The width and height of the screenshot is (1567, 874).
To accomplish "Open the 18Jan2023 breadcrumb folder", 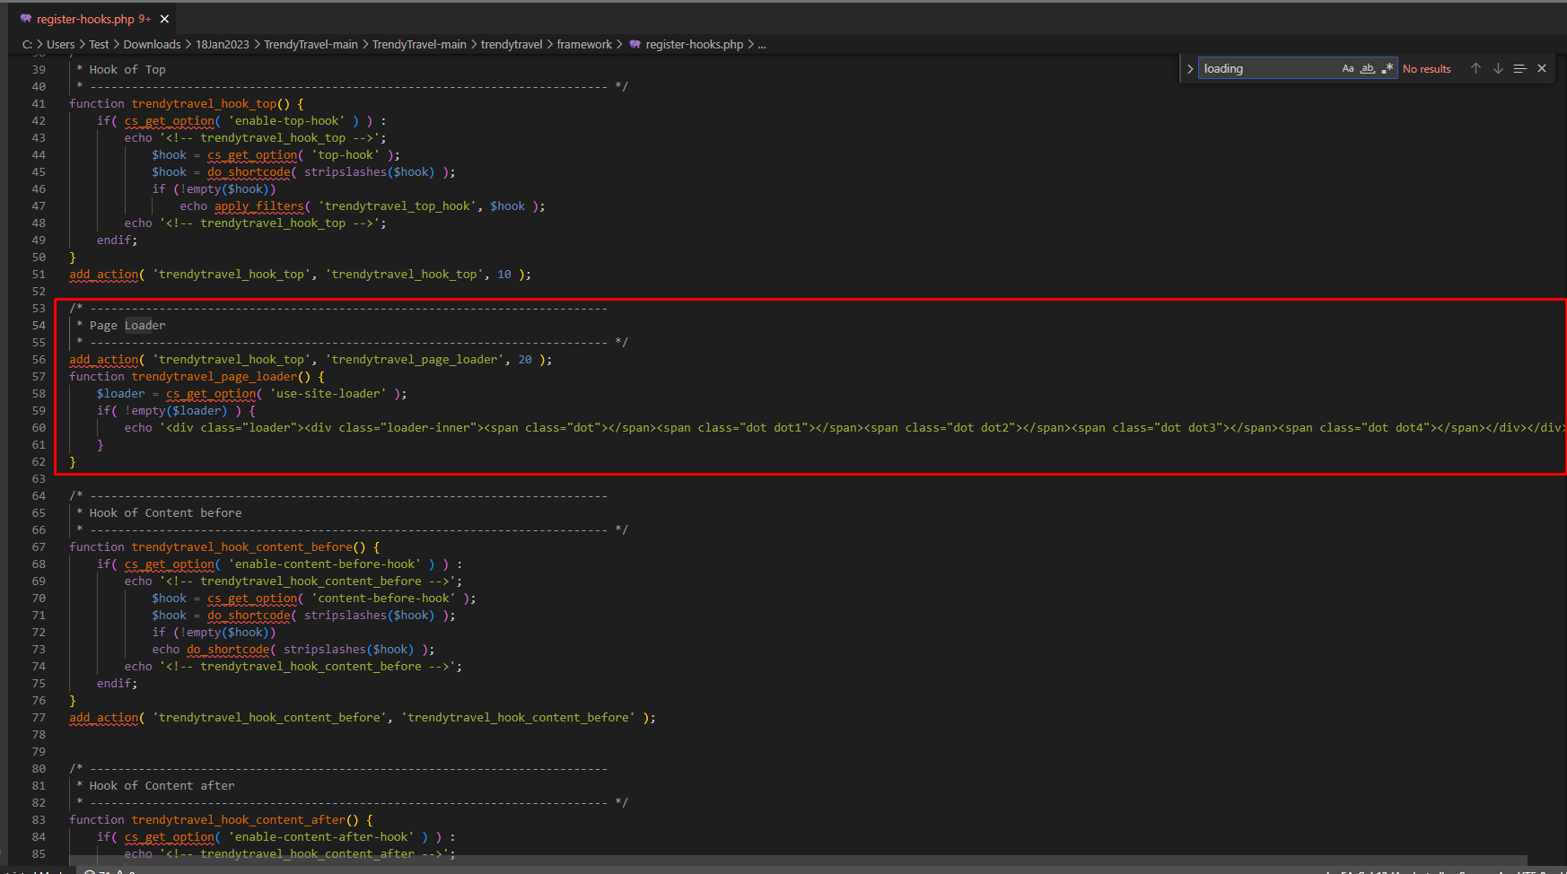I will [222, 44].
